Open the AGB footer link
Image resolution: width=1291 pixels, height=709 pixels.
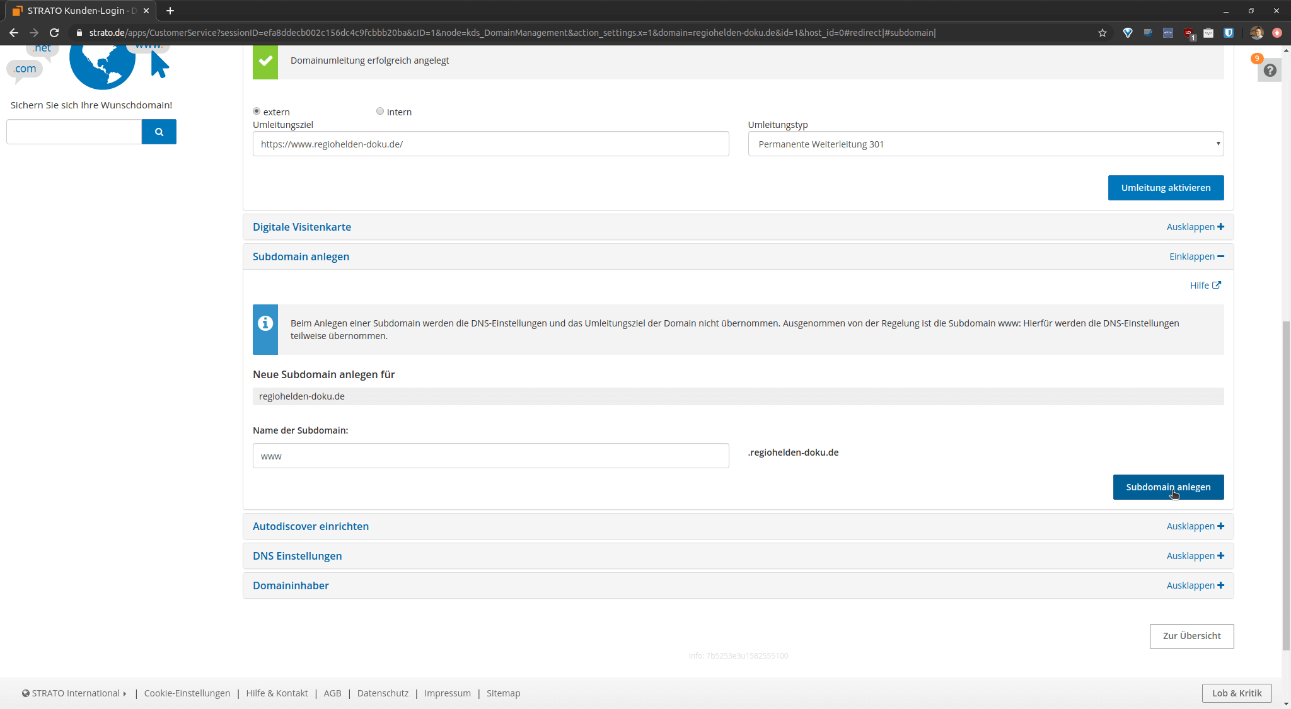click(332, 693)
